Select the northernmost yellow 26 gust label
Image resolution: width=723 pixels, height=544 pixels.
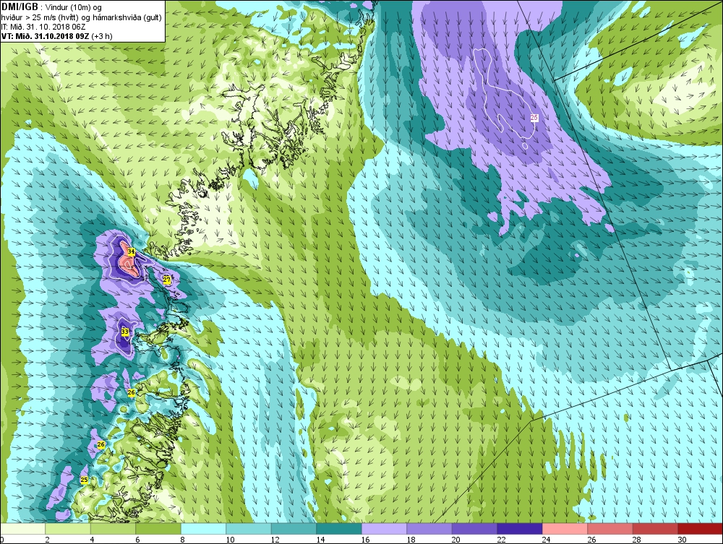[132, 392]
